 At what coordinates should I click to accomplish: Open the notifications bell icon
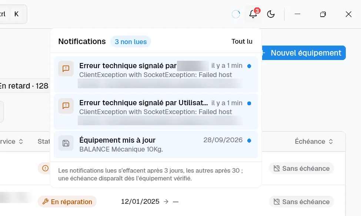[x=253, y=14]
